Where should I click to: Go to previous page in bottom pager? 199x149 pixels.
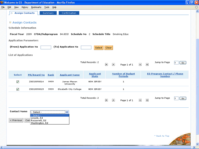[113, 100]
